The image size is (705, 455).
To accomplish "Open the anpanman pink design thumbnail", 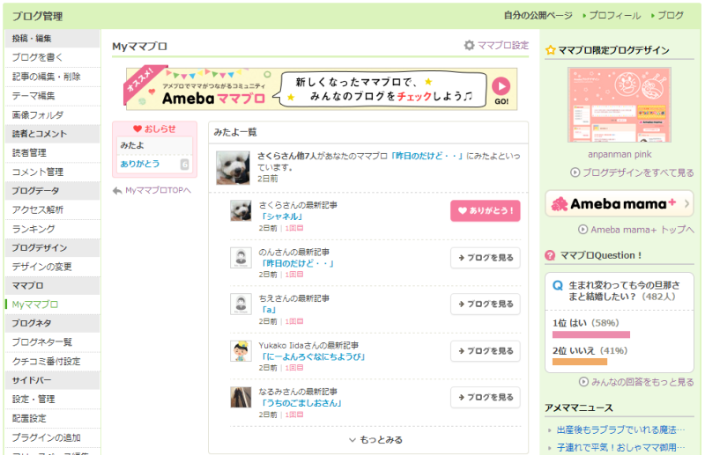I will pyautogui.click(x=620, y=105).
